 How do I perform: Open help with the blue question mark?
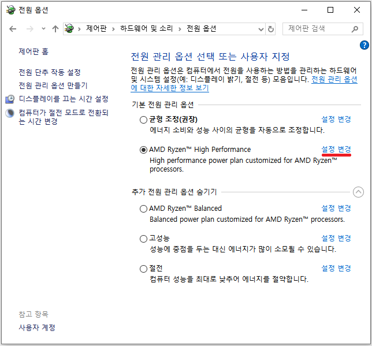tap(364, 45)
